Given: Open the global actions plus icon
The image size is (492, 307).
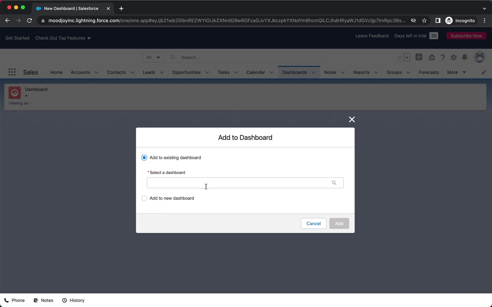Looking at the screenshot, I should [419, 57].
